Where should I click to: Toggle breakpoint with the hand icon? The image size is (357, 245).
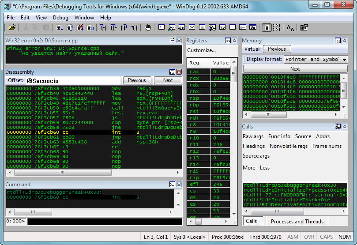point(148,27)
